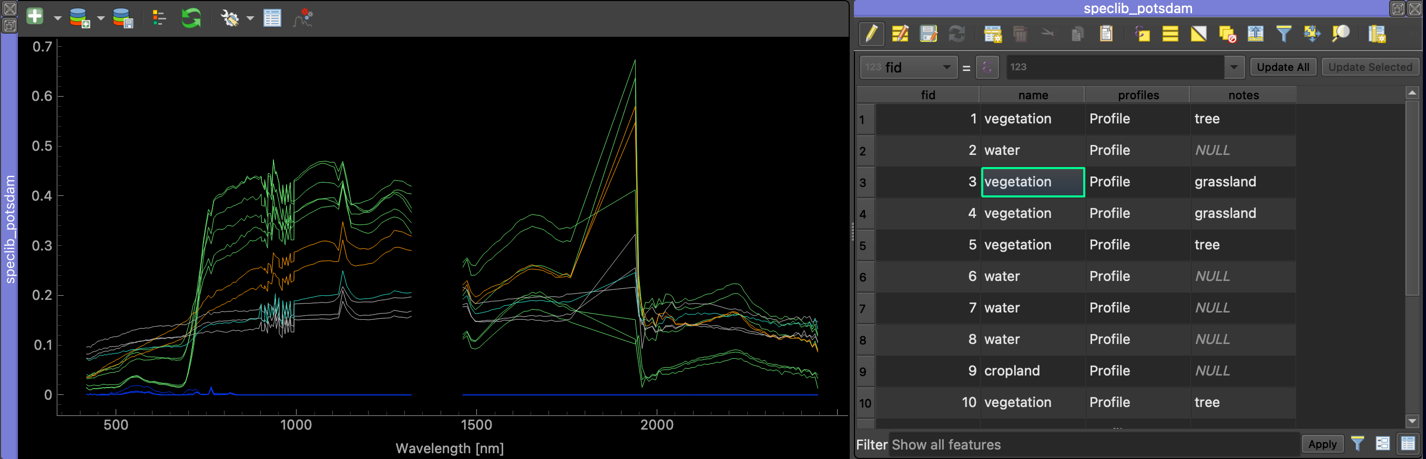Image resolution: width=1426 pixels, height=459 pixels.
Task: Click the copy selected rows icon
Action: (x=1077, y=34)
